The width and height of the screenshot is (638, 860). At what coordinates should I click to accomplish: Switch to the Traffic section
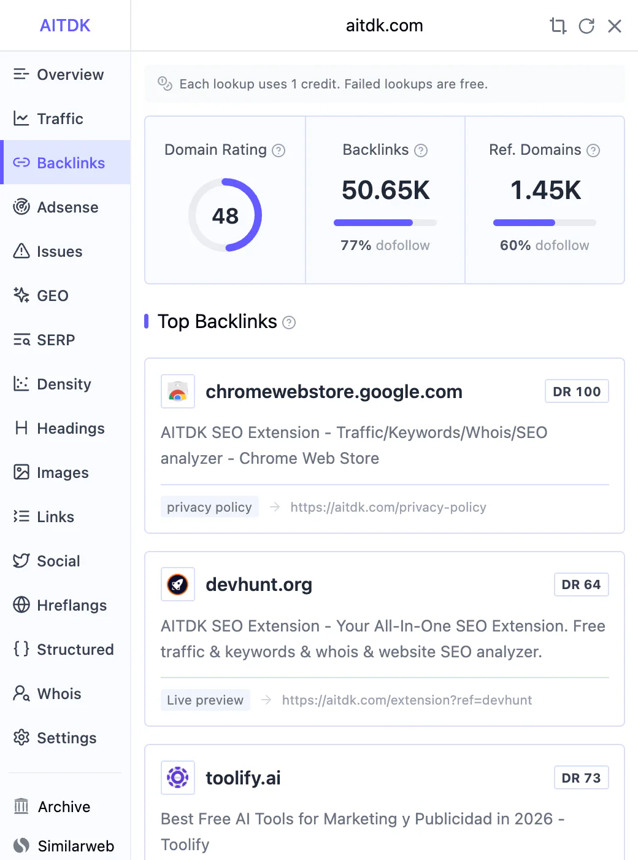(x=65, y=119)
